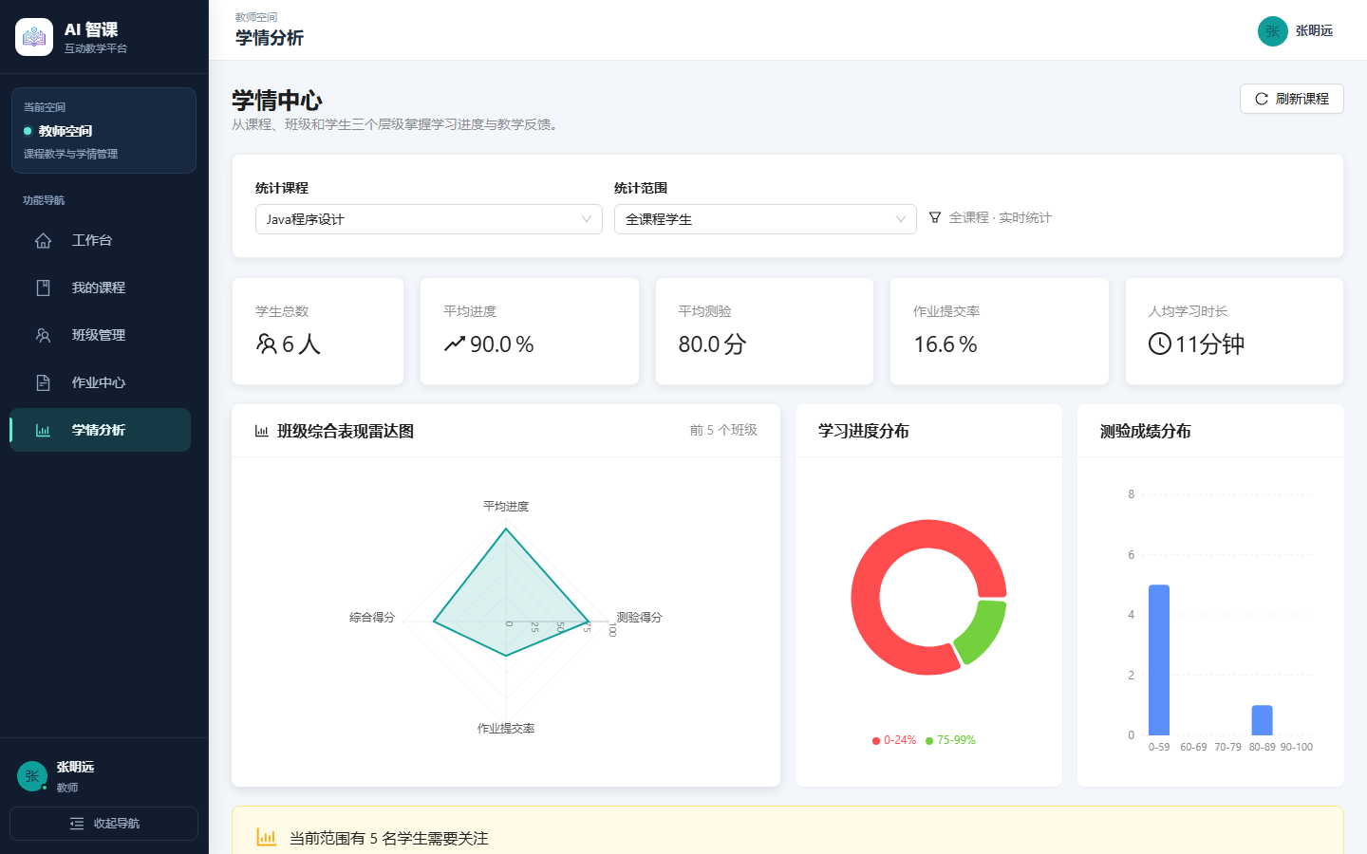Viewport: 1367px width, 854px height.
Task: Click the 工作台 home icon
Action: pos(43,240)
